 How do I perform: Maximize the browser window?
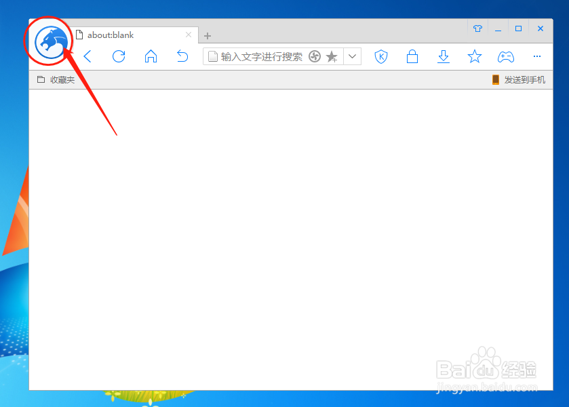519,28
